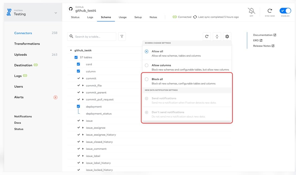
Task: Click the Alerts count badge 7
Action: [55, 97]
